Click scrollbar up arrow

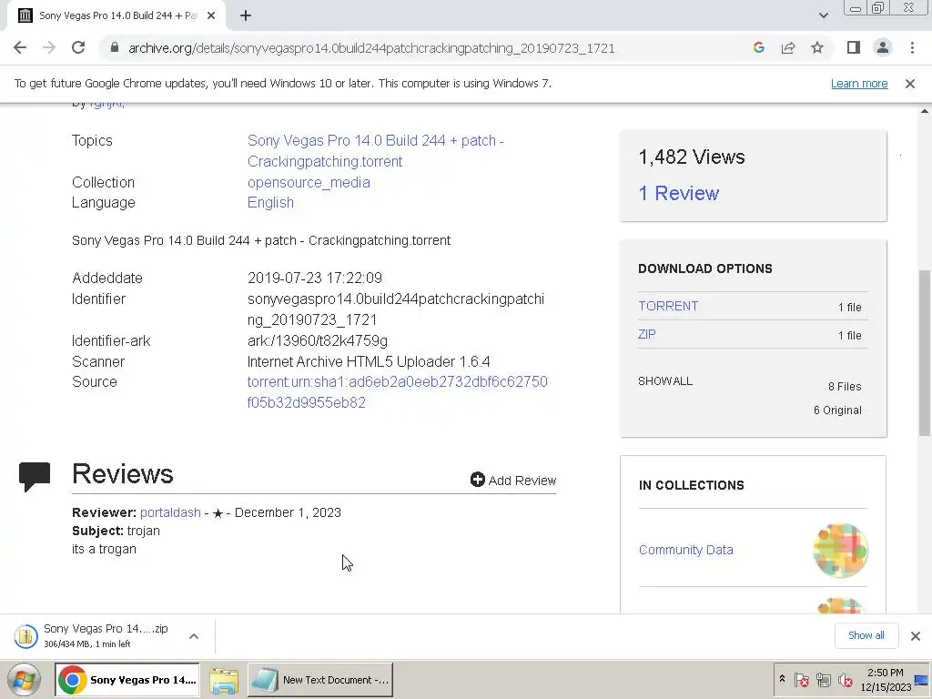click(x=925, y=110)
